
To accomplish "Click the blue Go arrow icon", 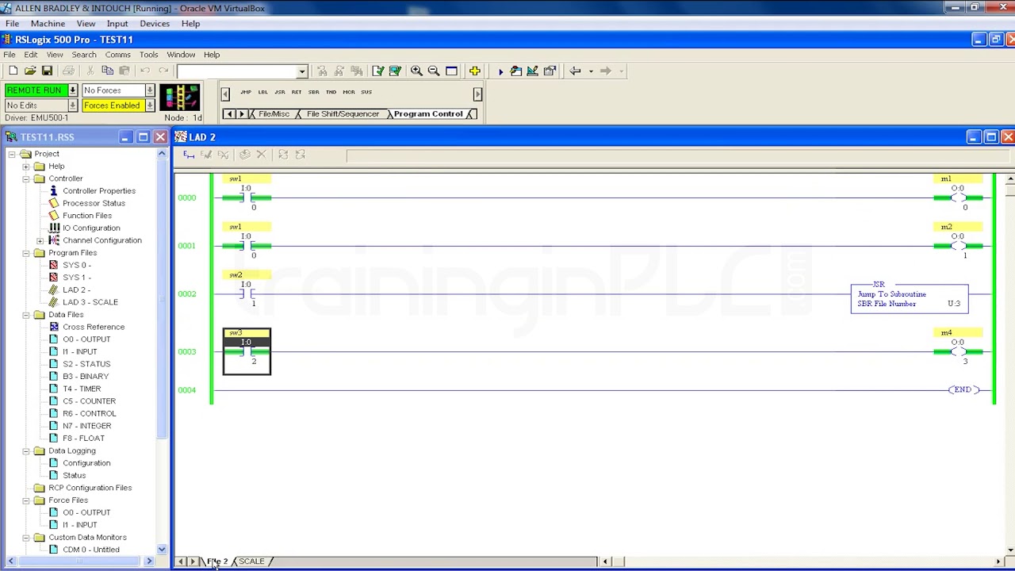I will coord(500,71).
